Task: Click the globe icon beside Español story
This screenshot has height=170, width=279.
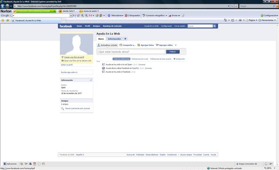Action: (103, 68)
